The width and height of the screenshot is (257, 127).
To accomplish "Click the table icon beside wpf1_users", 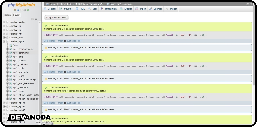I will (x=11, y=91).
